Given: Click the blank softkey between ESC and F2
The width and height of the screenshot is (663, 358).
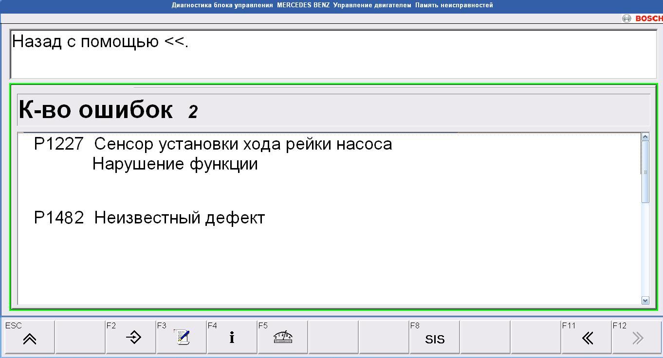Looking at the screenshot, I should [x=80, y=337].
